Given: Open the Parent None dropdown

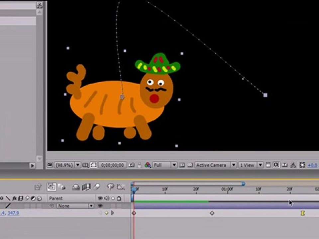Looking at the screenshot, I should [75, 206].
